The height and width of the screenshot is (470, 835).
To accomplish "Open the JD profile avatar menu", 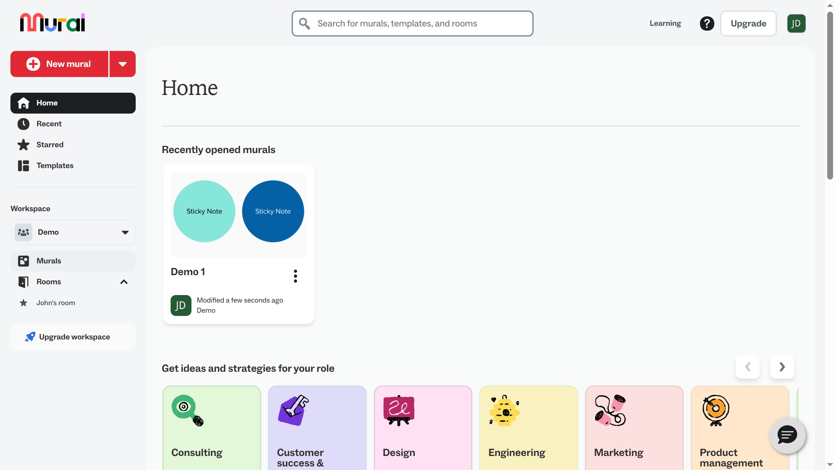I will pyautogui.click(x=796, y=23).
